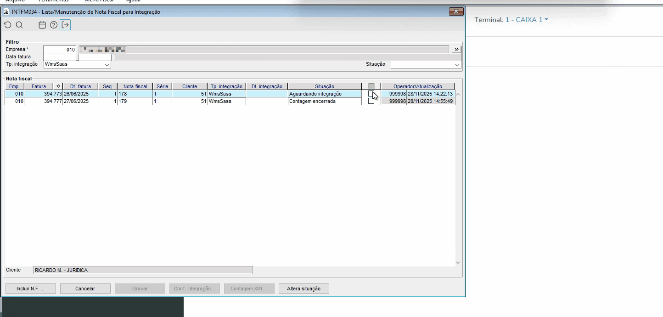Click the exit door toolbar icon
This screenshot has width=663, height=317.
pos(65,25)
